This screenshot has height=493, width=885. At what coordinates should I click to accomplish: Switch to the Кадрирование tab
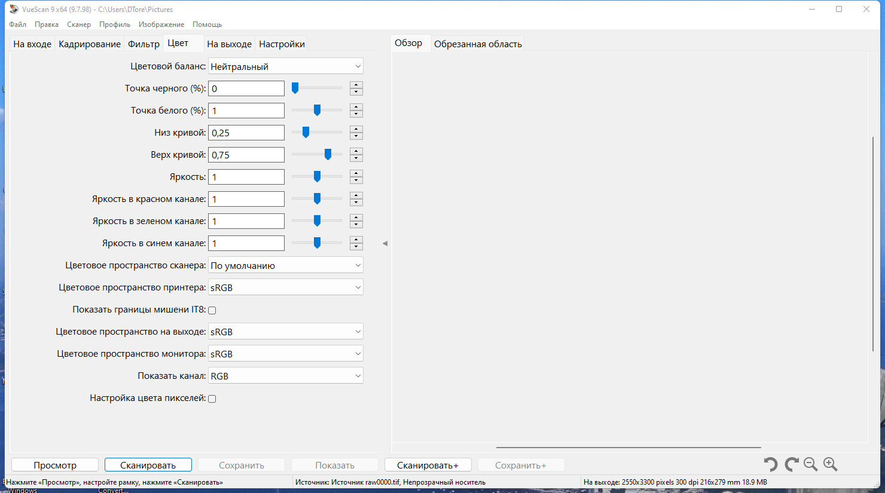pyautogui.click(x=90, y=44)
